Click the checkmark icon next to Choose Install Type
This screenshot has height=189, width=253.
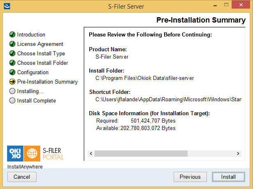(x=12, y=53)
